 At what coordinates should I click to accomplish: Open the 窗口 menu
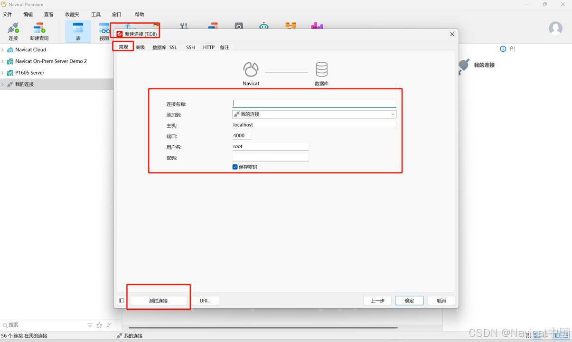coord(116,15)
